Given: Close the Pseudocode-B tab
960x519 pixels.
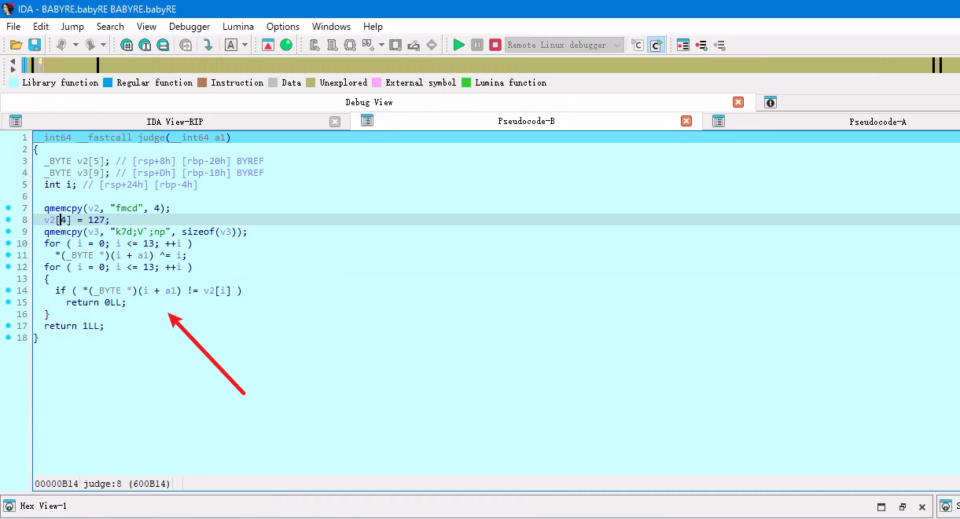Looking at the screenshot, I should [686, 121].
